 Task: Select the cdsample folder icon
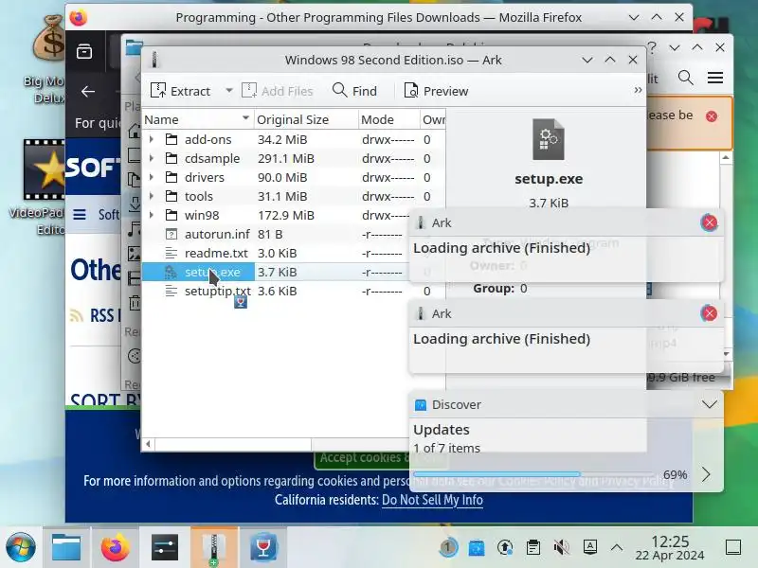point(171,158)
